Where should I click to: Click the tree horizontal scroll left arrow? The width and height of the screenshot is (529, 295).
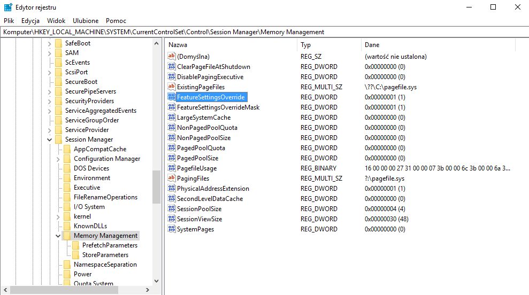[5, 290]
